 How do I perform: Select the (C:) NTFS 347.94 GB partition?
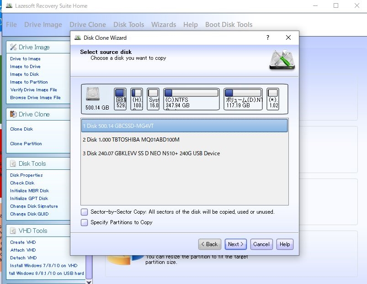point(191,99)
